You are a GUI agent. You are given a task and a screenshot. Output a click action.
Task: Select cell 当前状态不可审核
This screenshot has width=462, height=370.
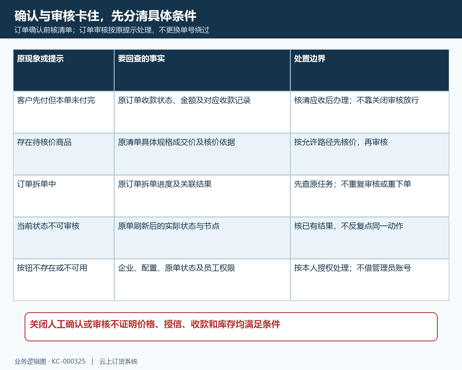click(x=64, y=238)
